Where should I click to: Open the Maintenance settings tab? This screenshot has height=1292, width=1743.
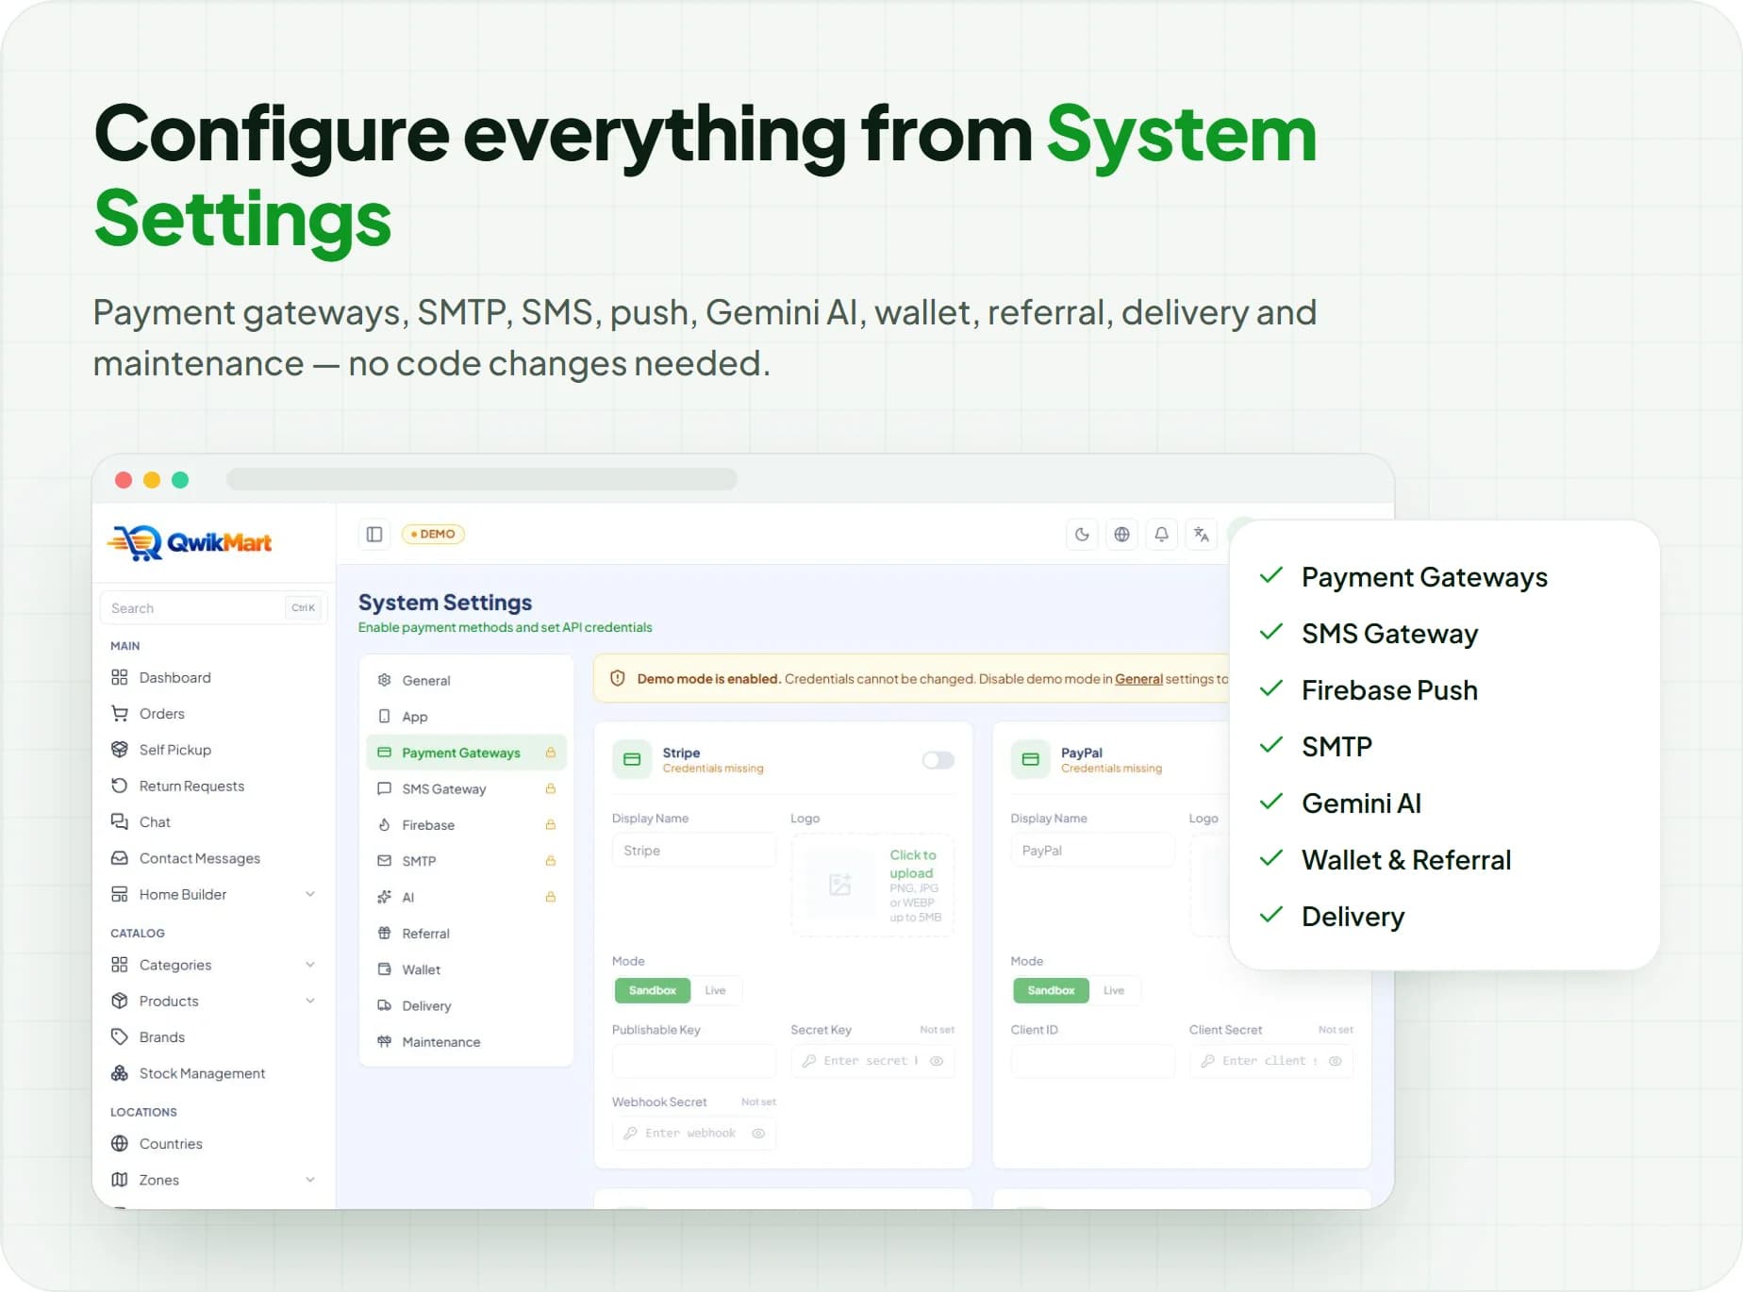click(x=466, y=1042)
